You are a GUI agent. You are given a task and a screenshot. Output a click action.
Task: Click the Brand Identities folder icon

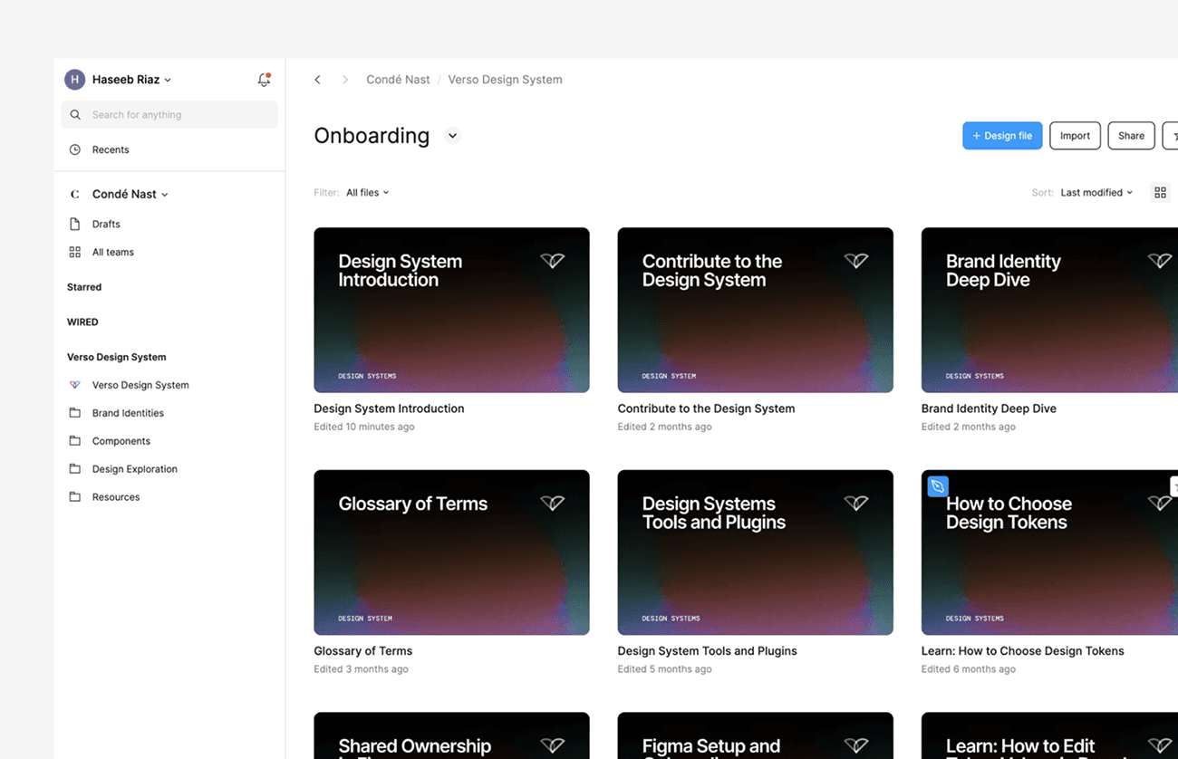coord(75,413)
